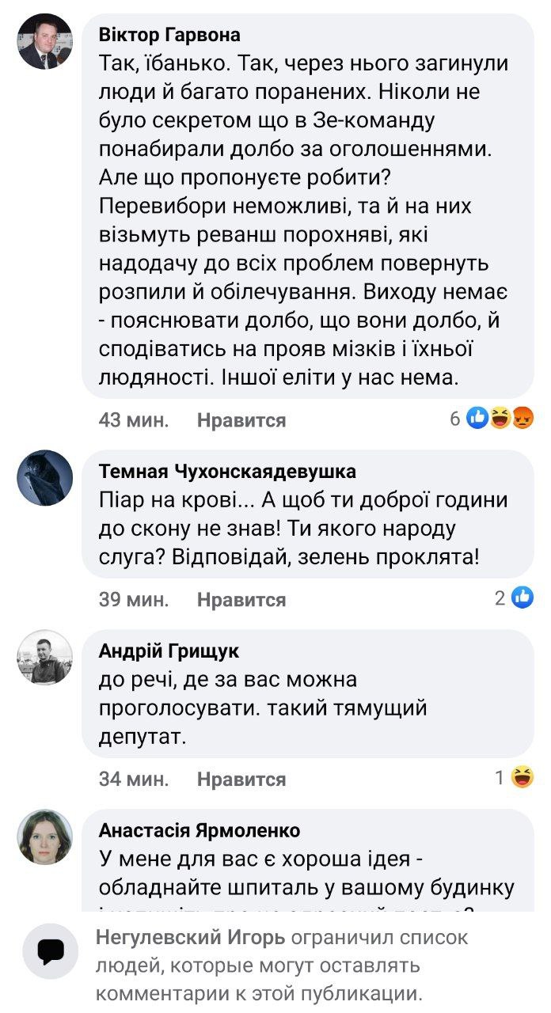551x1013 pixels.
Task: Like Віктор Гарвона's comment via Нравится
Action: pyautogui.click(x=241, y=420)
